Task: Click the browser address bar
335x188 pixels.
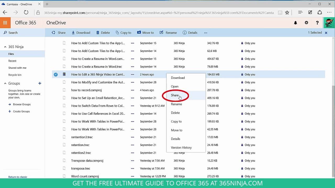Action: [x=159, y=13]
